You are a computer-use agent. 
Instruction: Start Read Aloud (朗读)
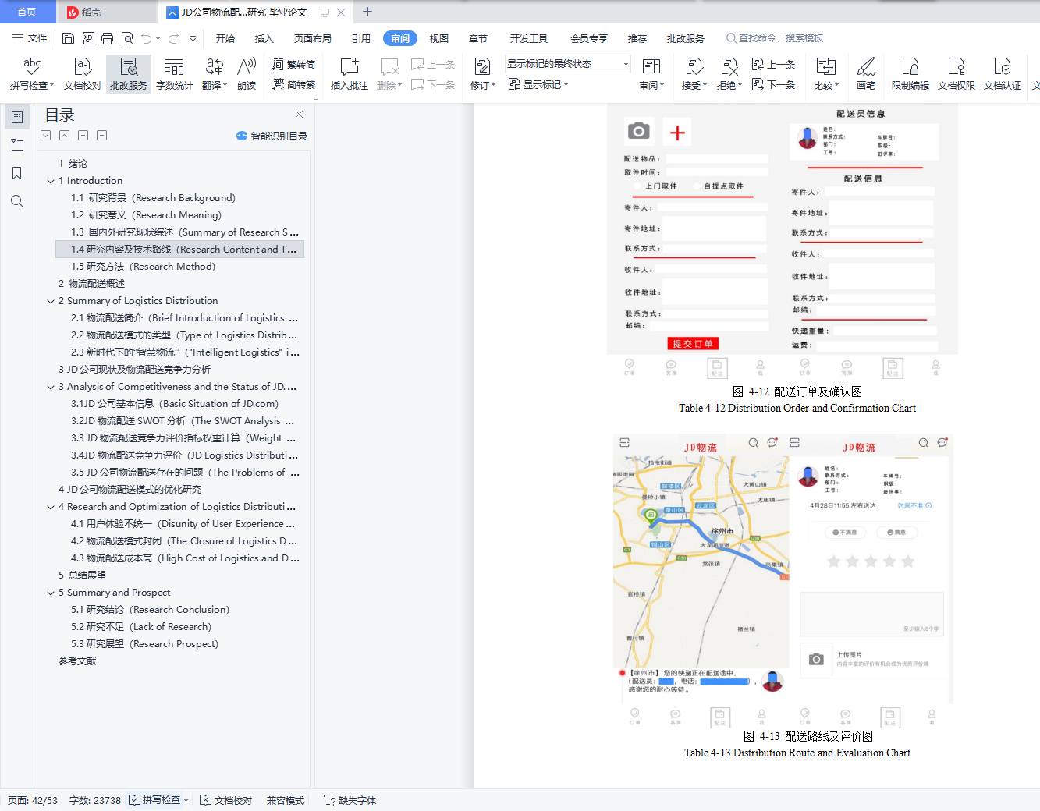247,74
